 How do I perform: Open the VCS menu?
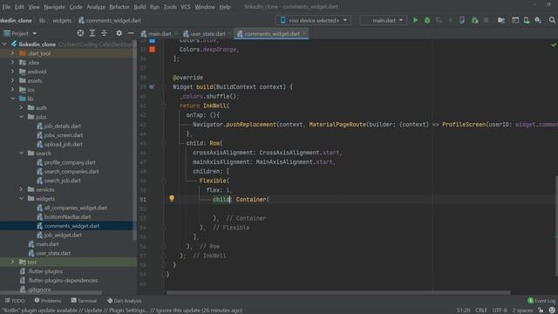[x=186, y=7]
